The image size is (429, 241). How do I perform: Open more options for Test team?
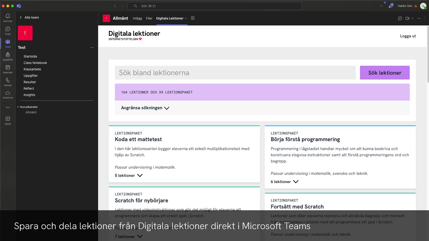click(92, 48)
